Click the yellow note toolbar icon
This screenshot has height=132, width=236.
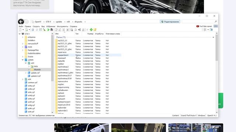point(95,30)
